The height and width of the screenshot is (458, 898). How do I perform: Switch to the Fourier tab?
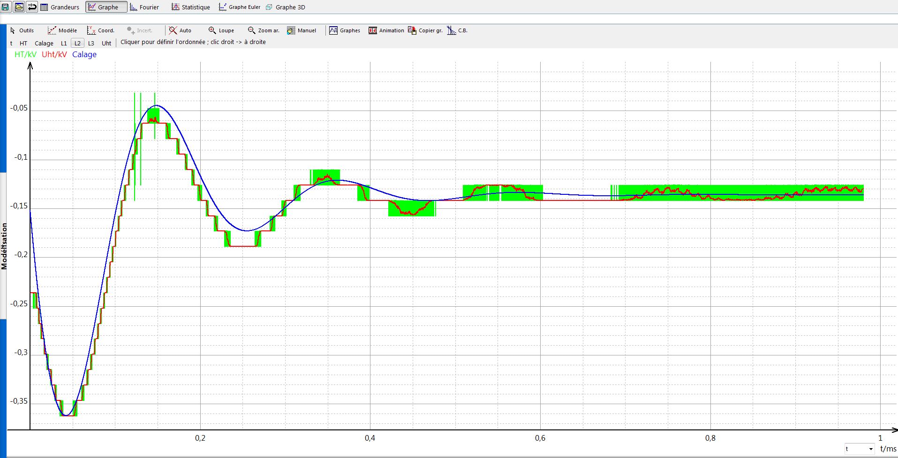point(144,7)
